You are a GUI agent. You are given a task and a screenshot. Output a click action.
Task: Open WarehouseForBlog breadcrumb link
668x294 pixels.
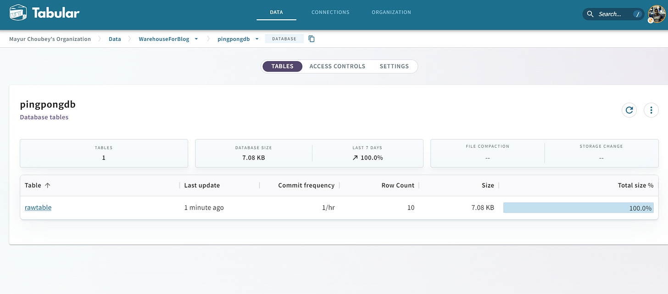(x=164, y=39)
